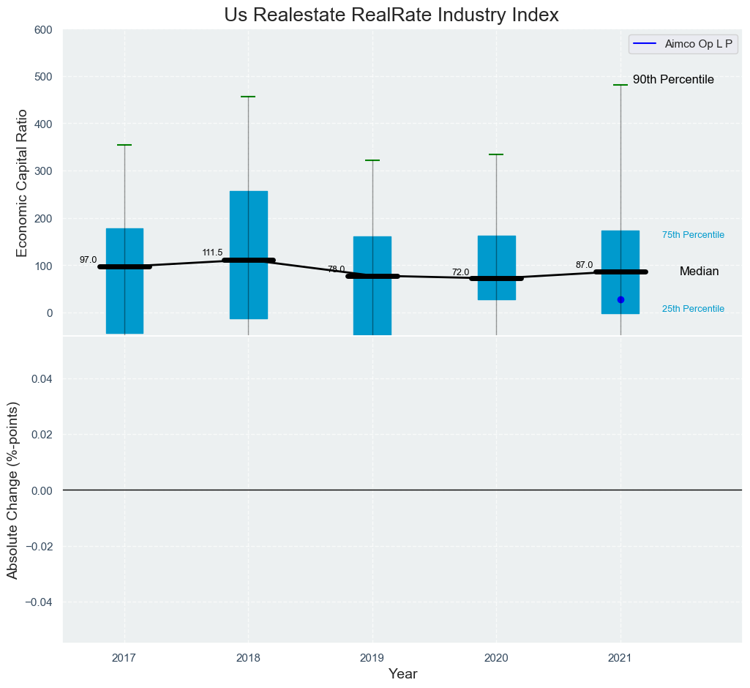Viewport: 750px width, 688px height.
Task: Select the 72.0 median value label
Action: [460, 272]
